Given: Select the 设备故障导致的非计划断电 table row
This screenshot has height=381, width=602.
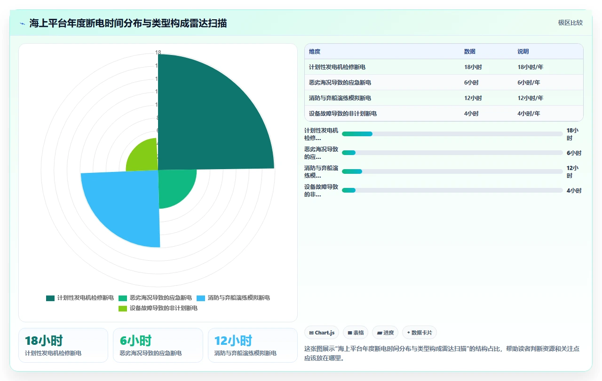Looking at the screenshot, I should click(x=444, y=114).
